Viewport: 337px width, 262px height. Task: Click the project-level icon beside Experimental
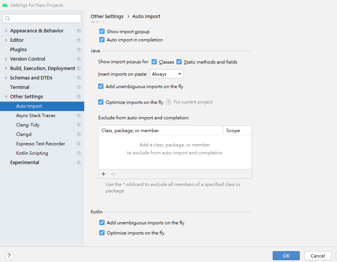click(x=79, y=163)
